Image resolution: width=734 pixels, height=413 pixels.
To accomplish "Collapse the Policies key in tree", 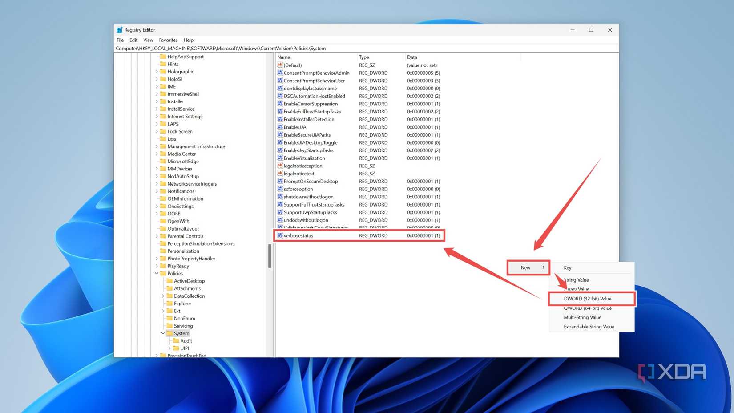I will (157, 273).
